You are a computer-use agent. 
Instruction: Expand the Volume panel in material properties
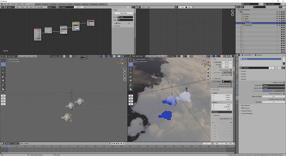pyautogui.click(x=243, y=77)
